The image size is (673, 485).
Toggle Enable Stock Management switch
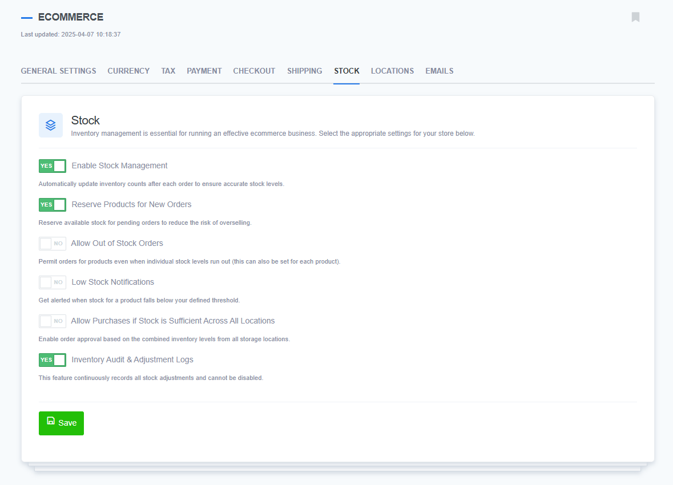(53, 166)
